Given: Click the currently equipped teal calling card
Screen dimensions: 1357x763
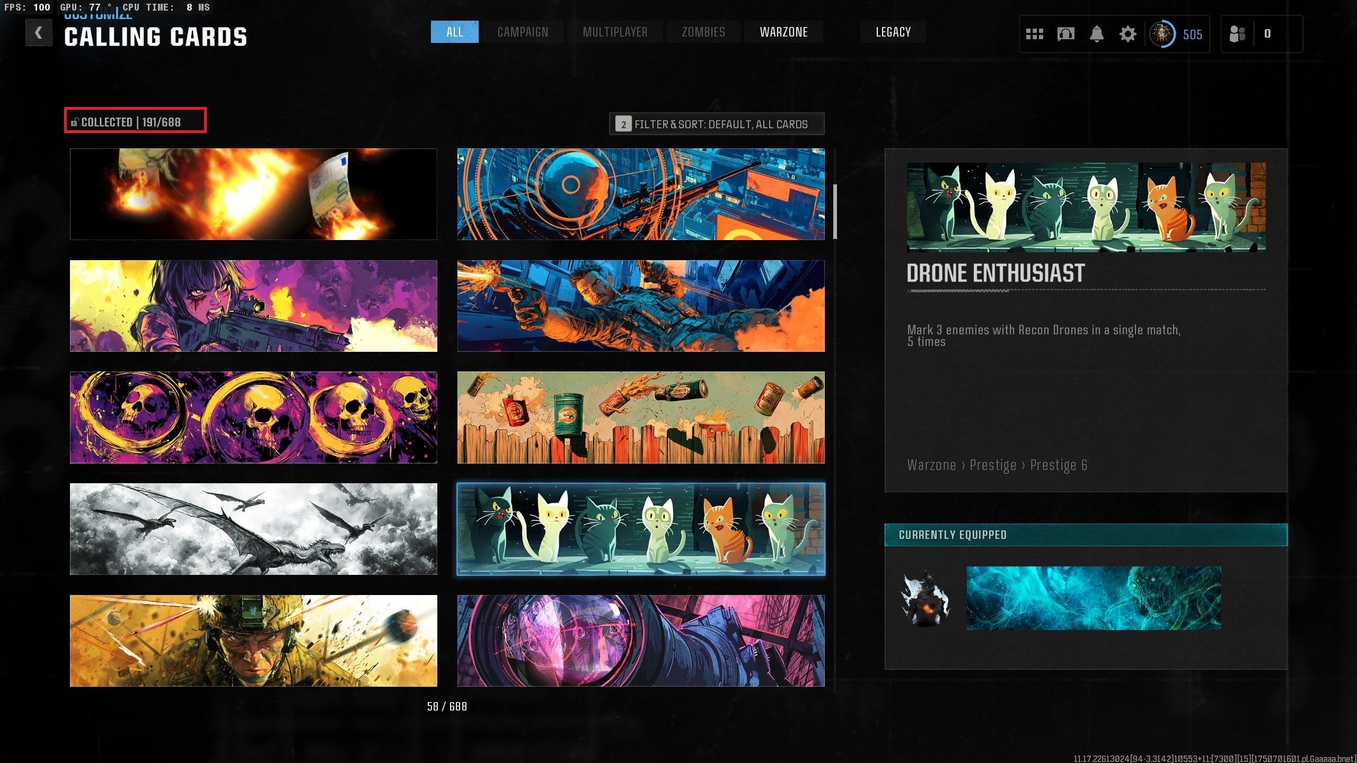Looking at the screenshot, I should coord(1094,598).
